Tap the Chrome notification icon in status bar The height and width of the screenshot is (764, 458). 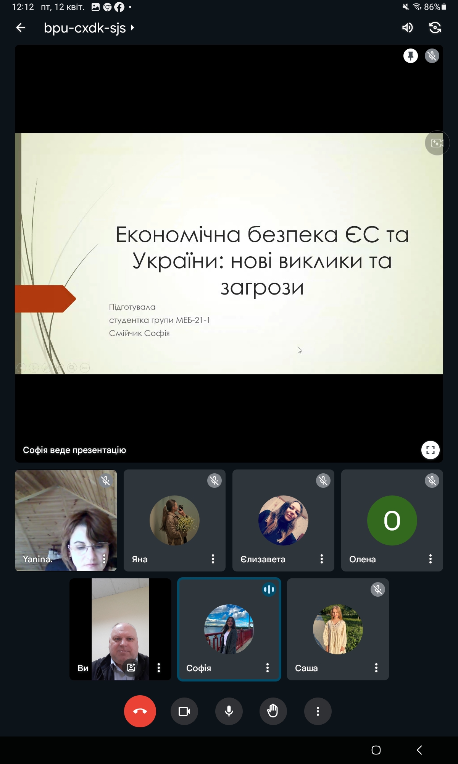click(x=107, y=7)
